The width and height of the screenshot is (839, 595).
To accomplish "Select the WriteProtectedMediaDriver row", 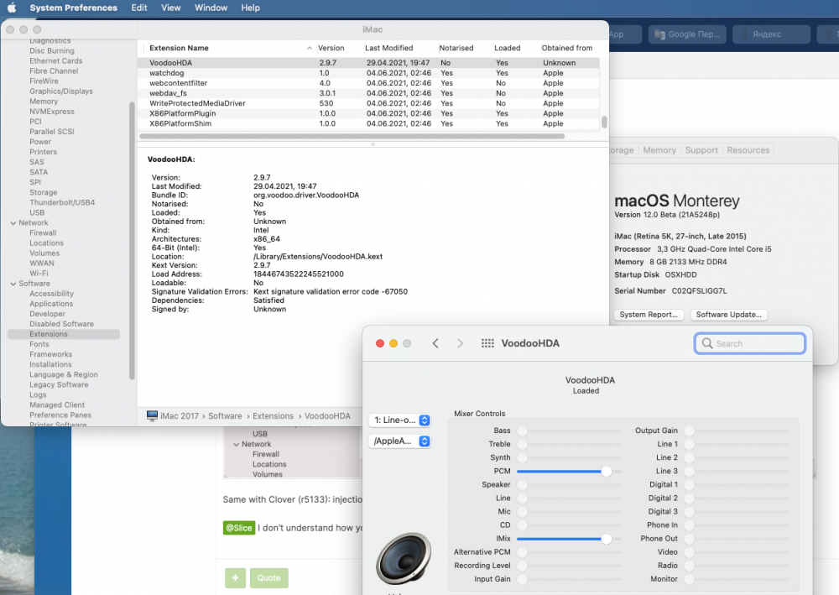I will (x=368, y=103).
